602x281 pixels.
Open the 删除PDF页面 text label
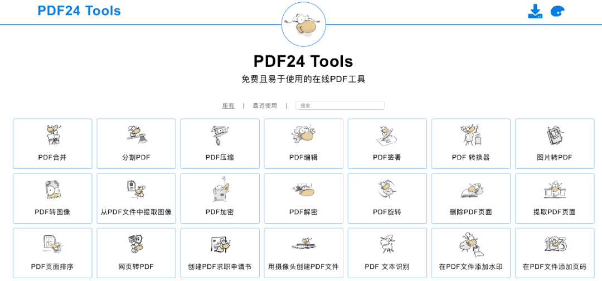tap(470, 212)
